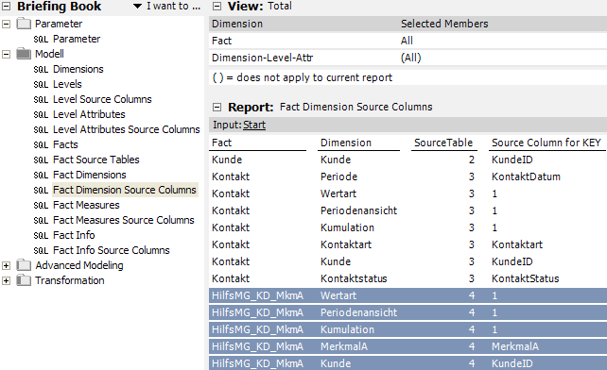Viewport: 607px width, 370px height.
Task: Select the HilfsMG_KD_MkmA MerkmalA row
Action: pos(408,346)
